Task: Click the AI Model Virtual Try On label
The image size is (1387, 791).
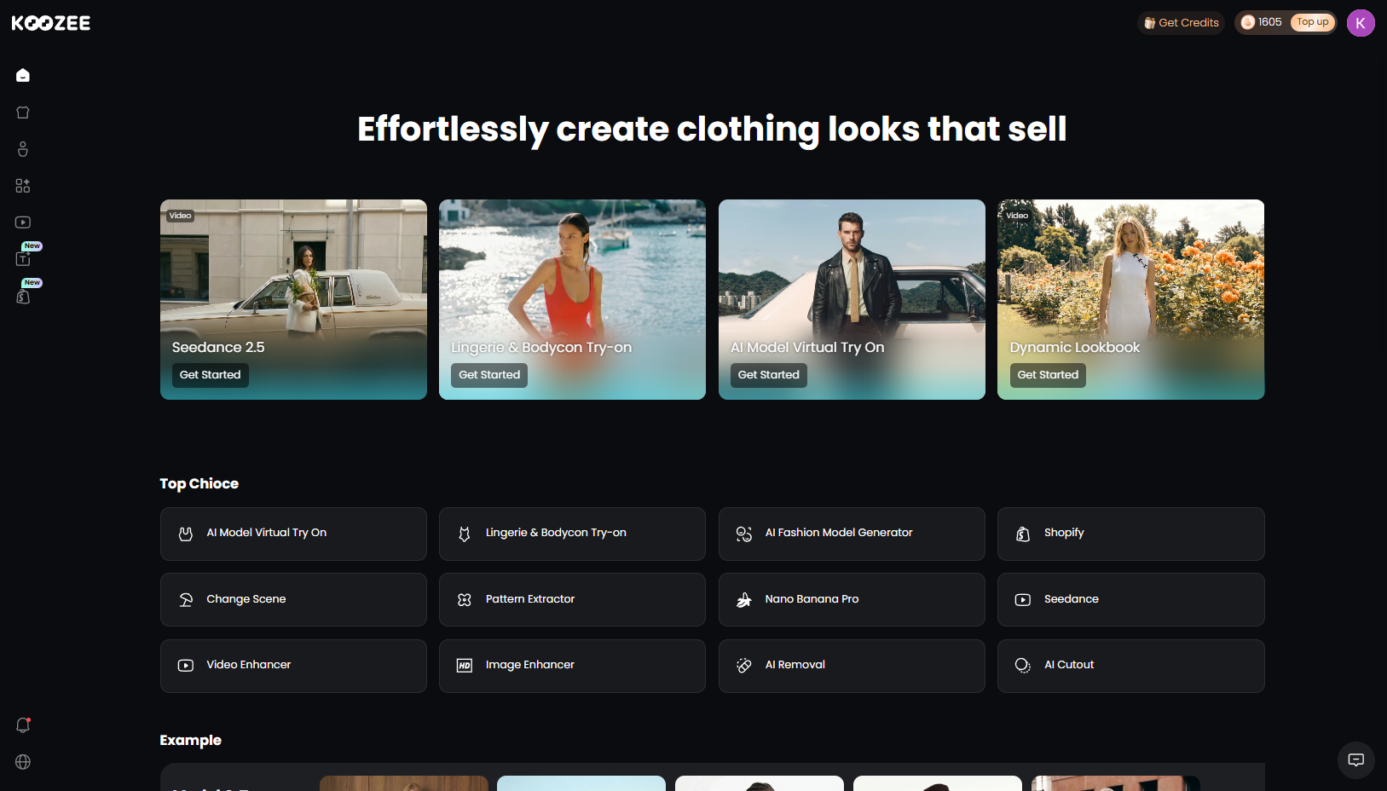Action: point(267,533)
